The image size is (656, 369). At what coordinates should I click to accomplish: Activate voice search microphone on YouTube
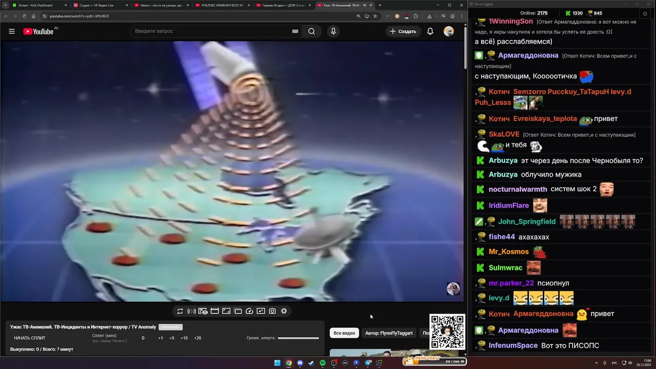pos(333,31)
